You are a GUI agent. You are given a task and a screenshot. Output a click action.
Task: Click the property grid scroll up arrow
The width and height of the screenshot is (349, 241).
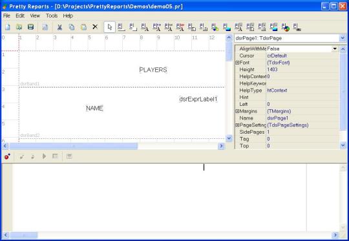(343, 48)
